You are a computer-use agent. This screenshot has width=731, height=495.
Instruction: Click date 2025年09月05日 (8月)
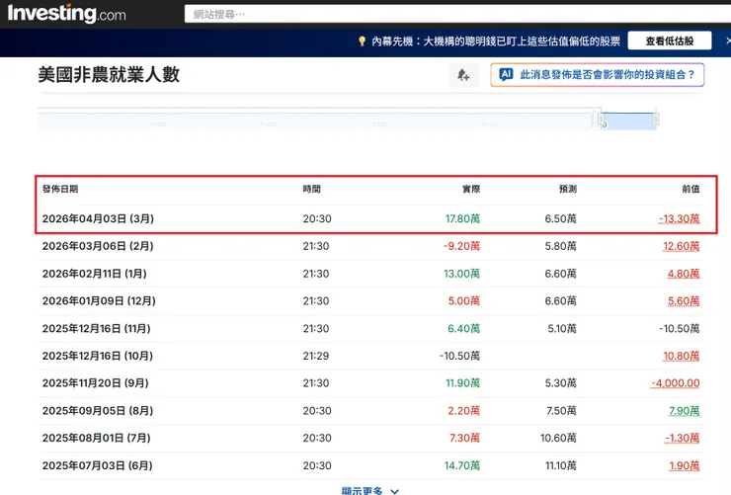[x=98, y=411]
